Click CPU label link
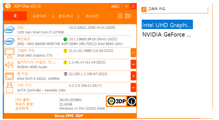This screenshot has height=120, width=219. click(20, 28)
